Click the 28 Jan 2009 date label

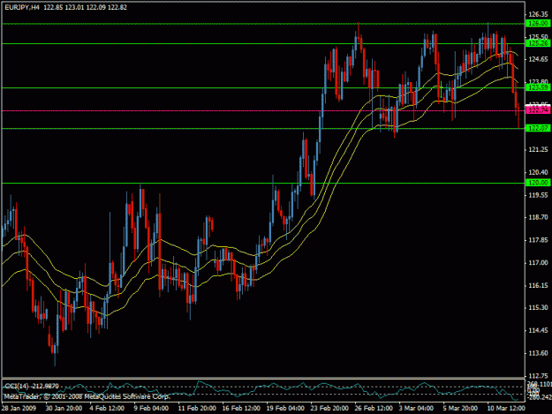19,409
